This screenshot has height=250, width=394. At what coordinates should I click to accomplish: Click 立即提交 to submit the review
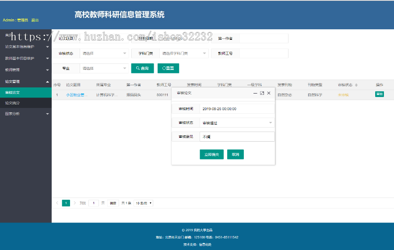[211, 154]
